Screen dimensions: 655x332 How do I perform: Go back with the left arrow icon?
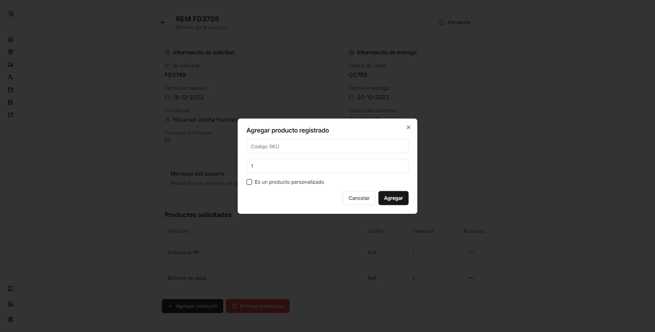point(163,22)
